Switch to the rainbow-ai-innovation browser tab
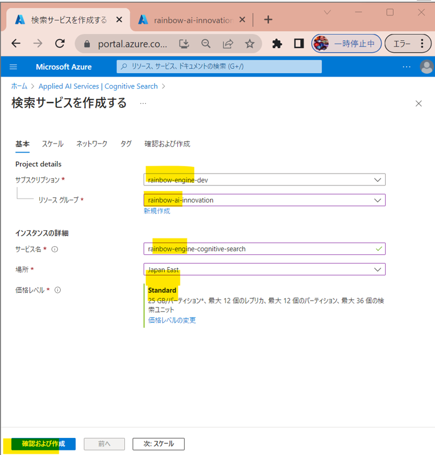The width and height of the screenshot is (435, 455). click(x=191, y=20)
